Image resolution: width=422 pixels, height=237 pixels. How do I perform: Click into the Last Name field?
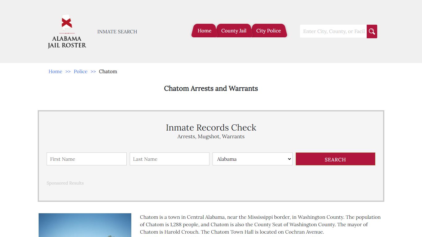170,159
